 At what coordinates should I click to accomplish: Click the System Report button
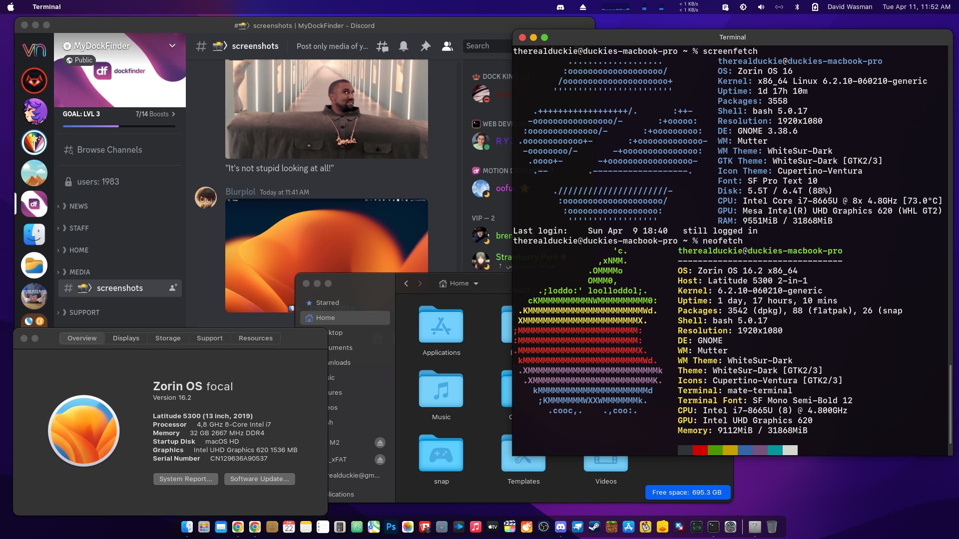(x=185, y=479)
